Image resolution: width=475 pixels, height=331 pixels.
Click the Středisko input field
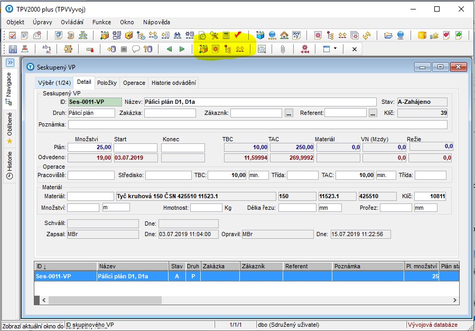[x=169, y=175]
